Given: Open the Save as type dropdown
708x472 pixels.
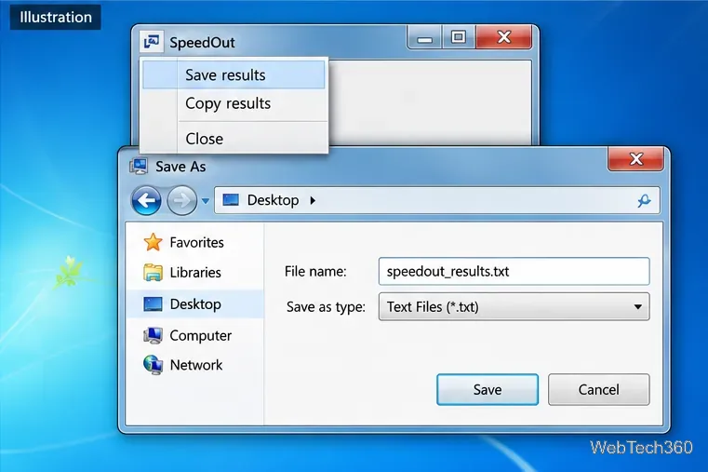Looking at the screenshot, I should [x=514, y=306].
